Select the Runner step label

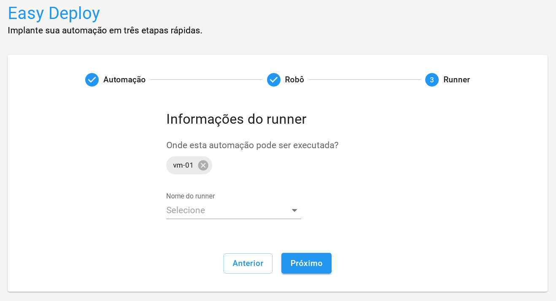click(456, 79)
